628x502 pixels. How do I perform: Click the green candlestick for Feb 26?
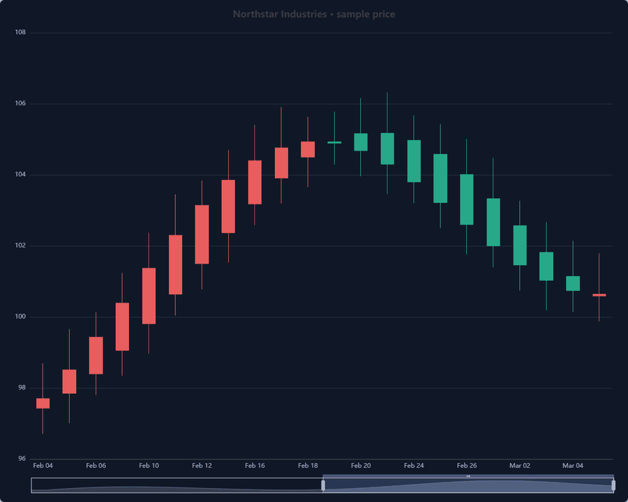467,199
